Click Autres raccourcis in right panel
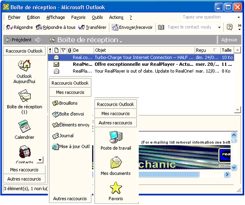The image size is (245, 205). point(115,123)
